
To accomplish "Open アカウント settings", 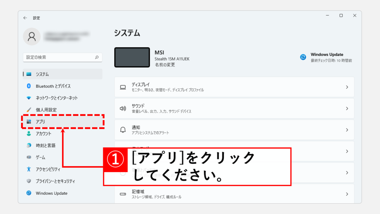I will point(62,134).
